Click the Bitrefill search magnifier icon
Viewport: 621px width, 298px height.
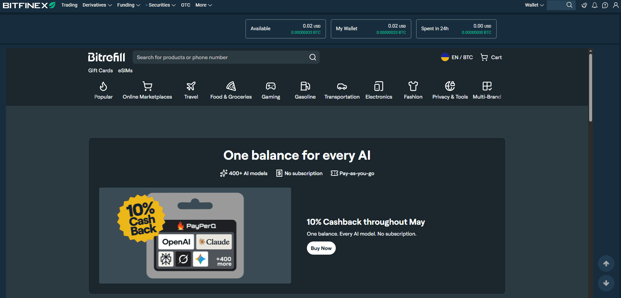(x=313, y=57)
